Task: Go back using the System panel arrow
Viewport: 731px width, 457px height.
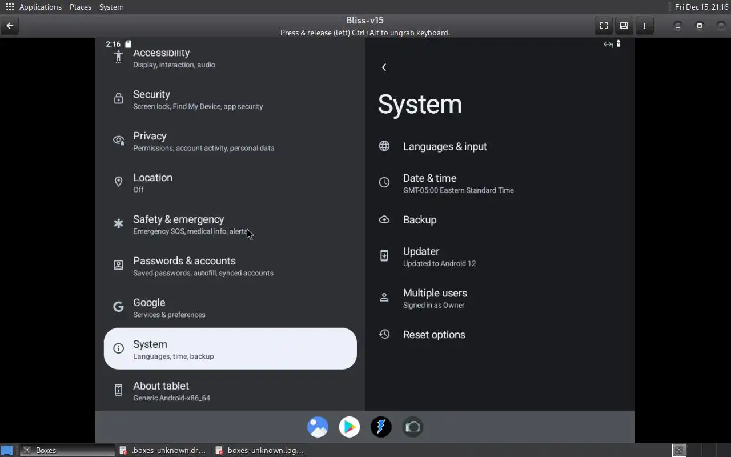Action: pyautogui.click(x=384, y=67)
